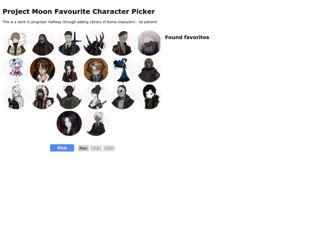Choose the beret-wearing officer with orange tie
This screenshot has width=322, height=242.
(x=123, y=43)
